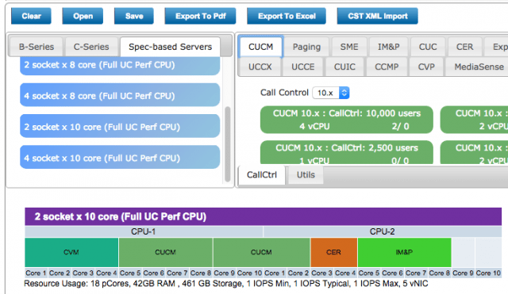This screenshot has width=508, height=294.
Task: Pick CUCM 10.x CallCtrl 2,500 users template
Action: point(347,152)
